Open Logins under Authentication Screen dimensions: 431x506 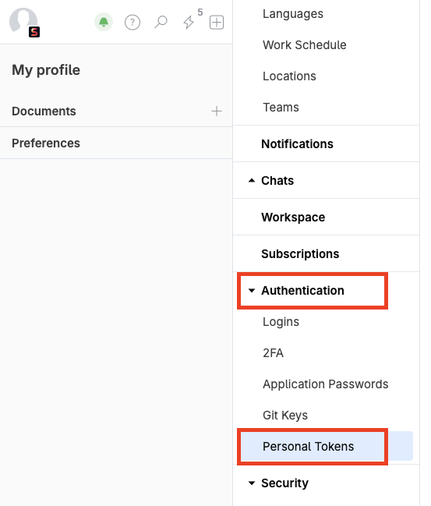[281, 322]
